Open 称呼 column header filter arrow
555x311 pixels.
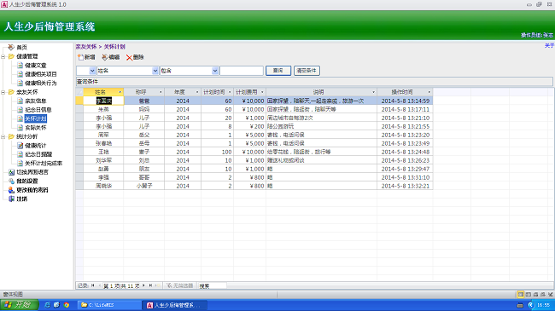point(161,92)
